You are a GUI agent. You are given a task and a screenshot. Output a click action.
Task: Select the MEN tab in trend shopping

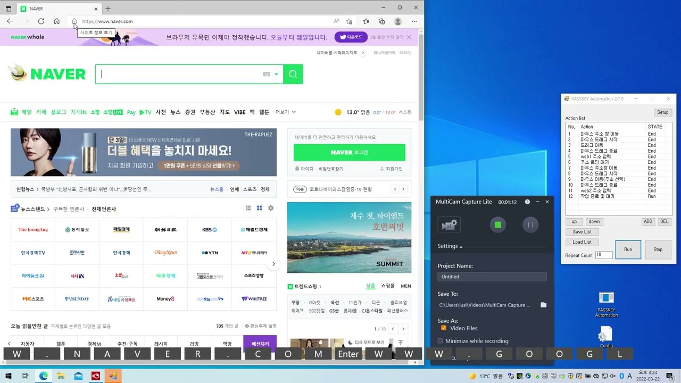coord(406,286)
